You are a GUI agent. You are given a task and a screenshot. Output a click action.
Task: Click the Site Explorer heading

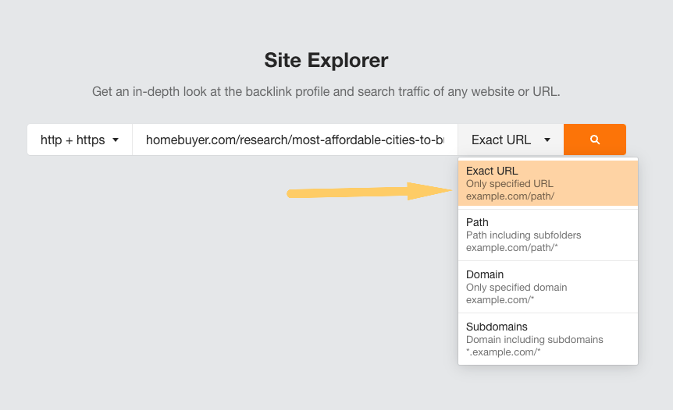click(326, 60)
